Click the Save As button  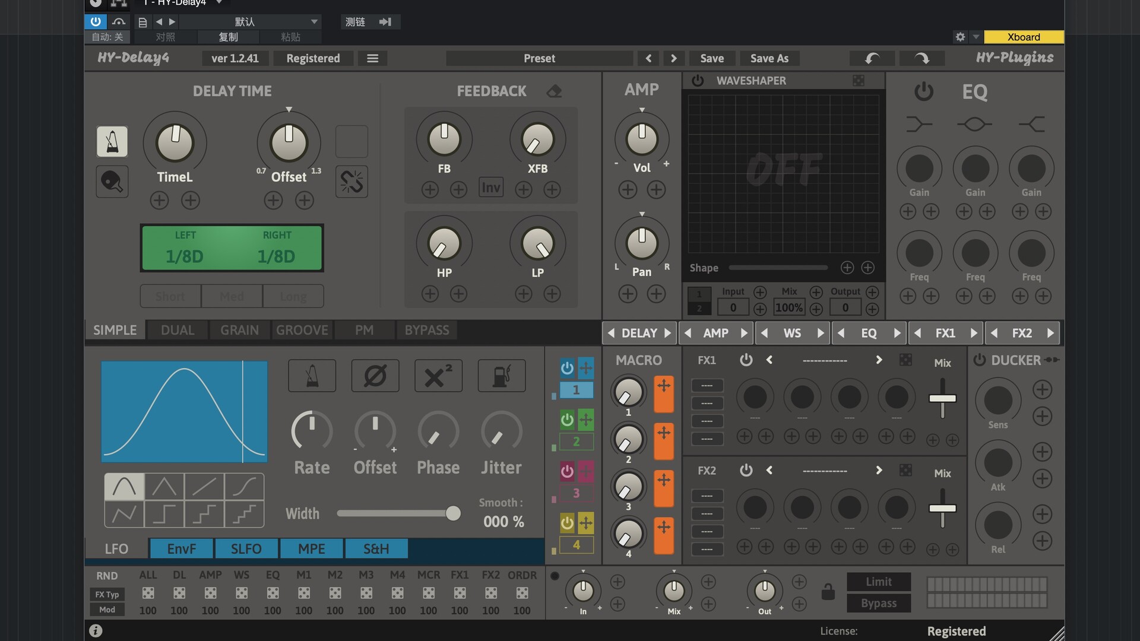pos(769,58)
